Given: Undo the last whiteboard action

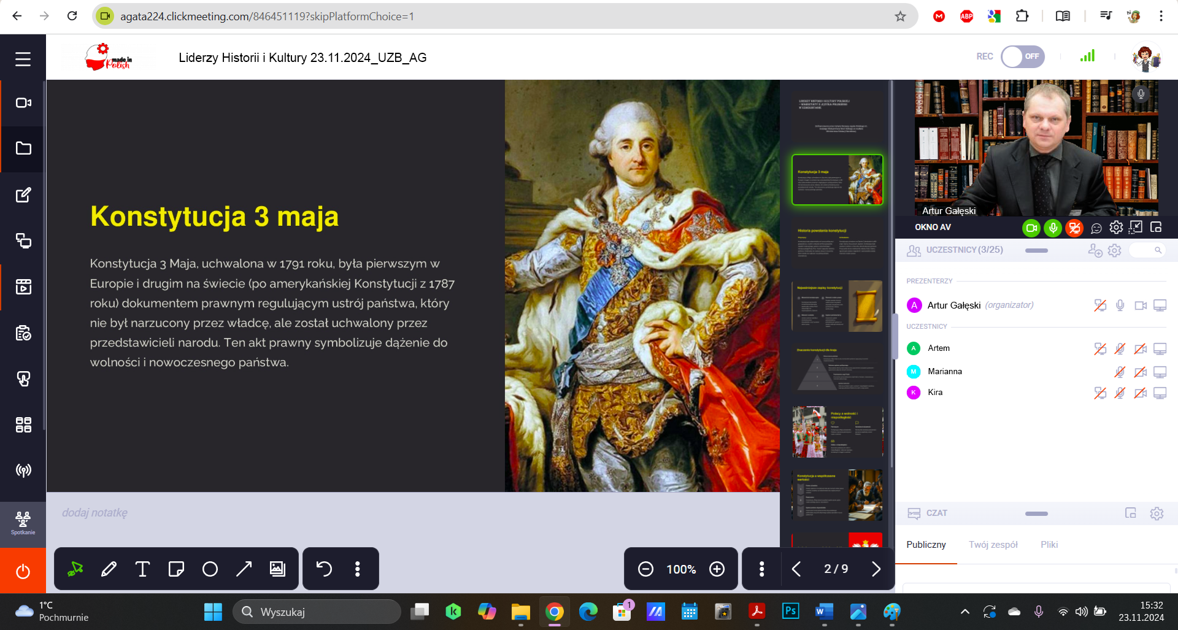Looking at the screenshot, I should tap(324, 569).
